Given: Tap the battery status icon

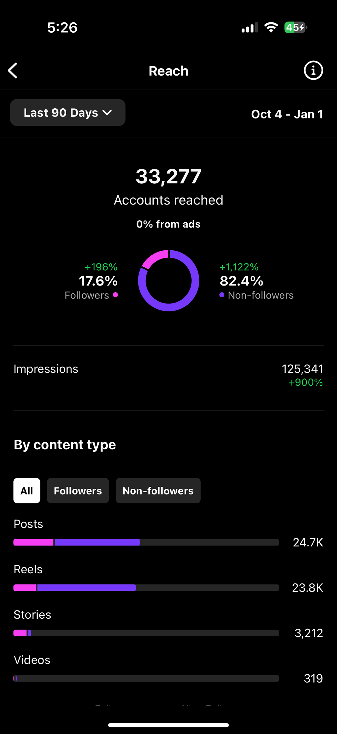Looking at the screenshot, I should (295, 27).
